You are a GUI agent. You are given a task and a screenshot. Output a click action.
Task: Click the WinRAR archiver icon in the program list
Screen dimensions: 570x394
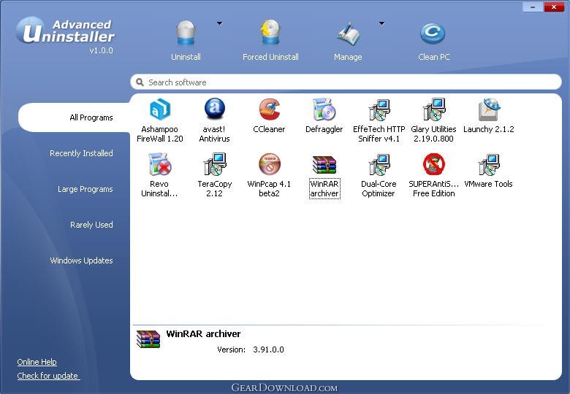click(324, 165)
